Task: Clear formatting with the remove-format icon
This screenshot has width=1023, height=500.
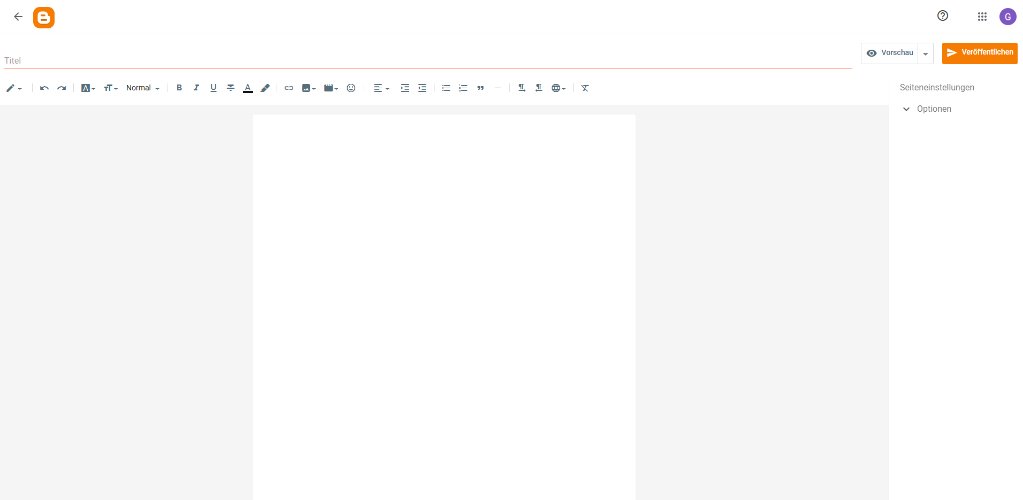Action: pos(585,88)
